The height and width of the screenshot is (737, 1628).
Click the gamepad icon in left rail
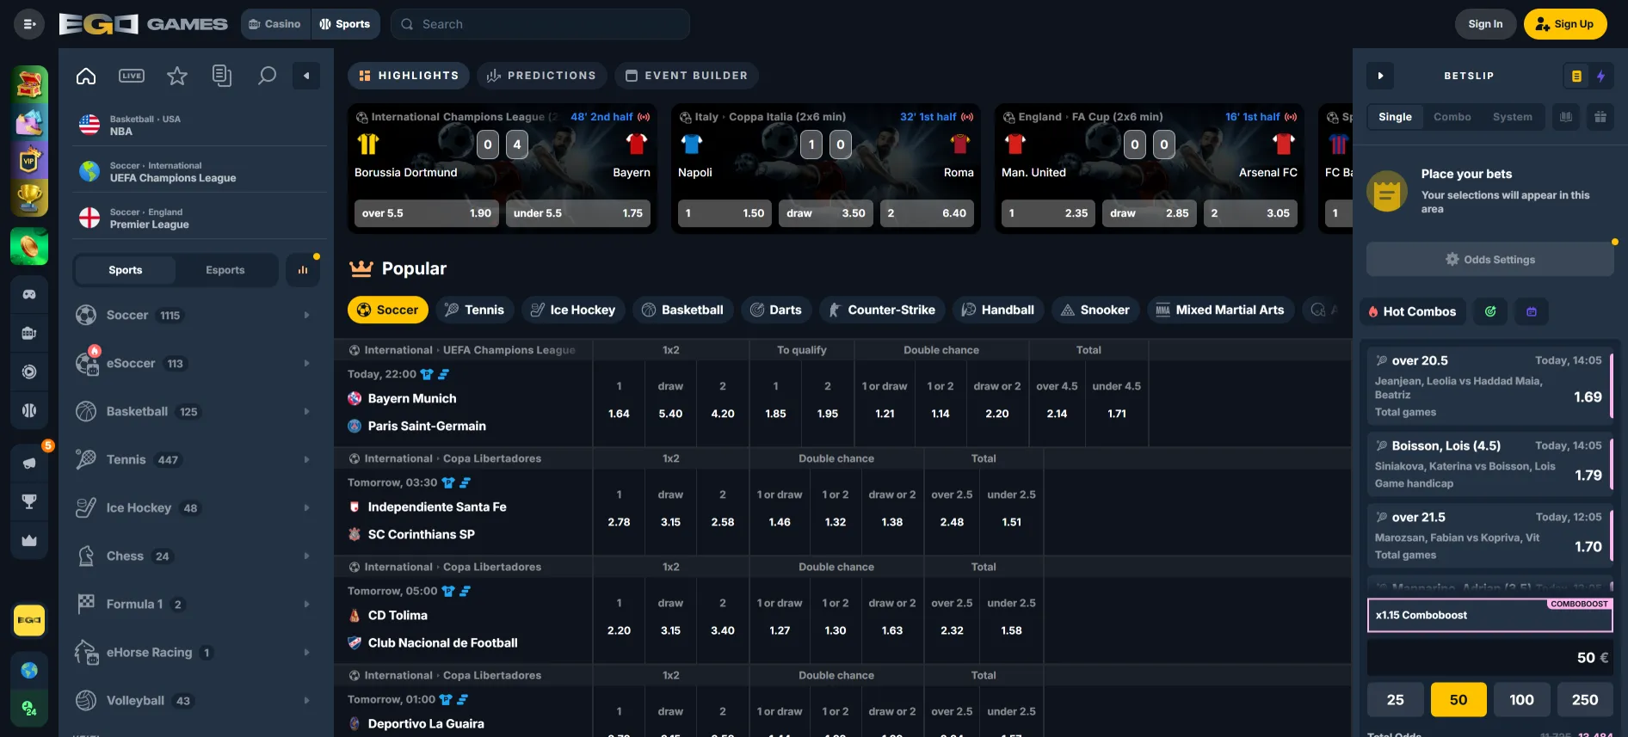point(29,294)
